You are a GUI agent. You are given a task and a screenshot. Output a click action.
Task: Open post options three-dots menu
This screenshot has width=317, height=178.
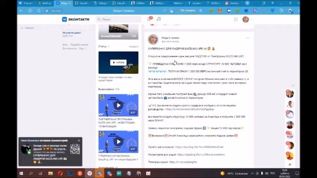(248, 38)
